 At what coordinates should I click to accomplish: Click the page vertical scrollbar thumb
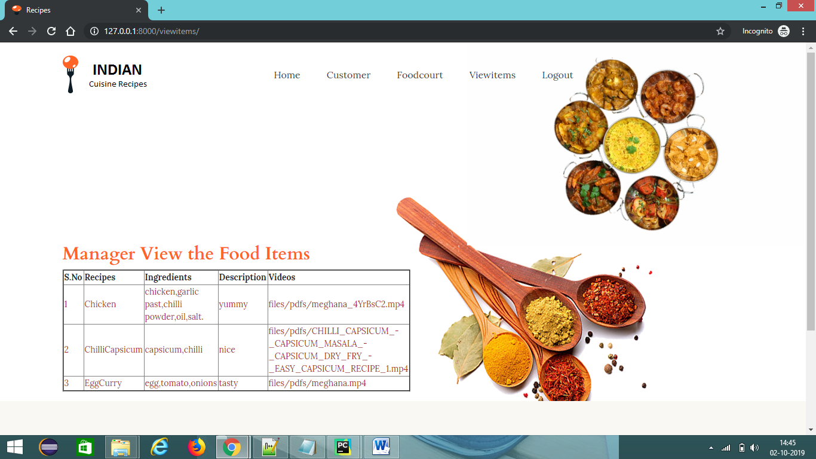coord(811,191)
